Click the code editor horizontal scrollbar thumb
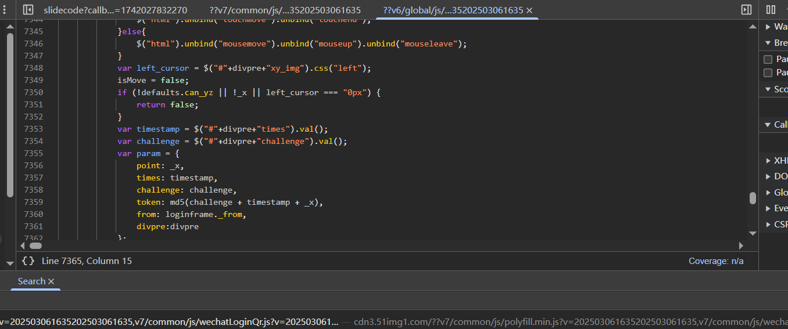This screenshot has width=788, height=329. pos(35,246)
